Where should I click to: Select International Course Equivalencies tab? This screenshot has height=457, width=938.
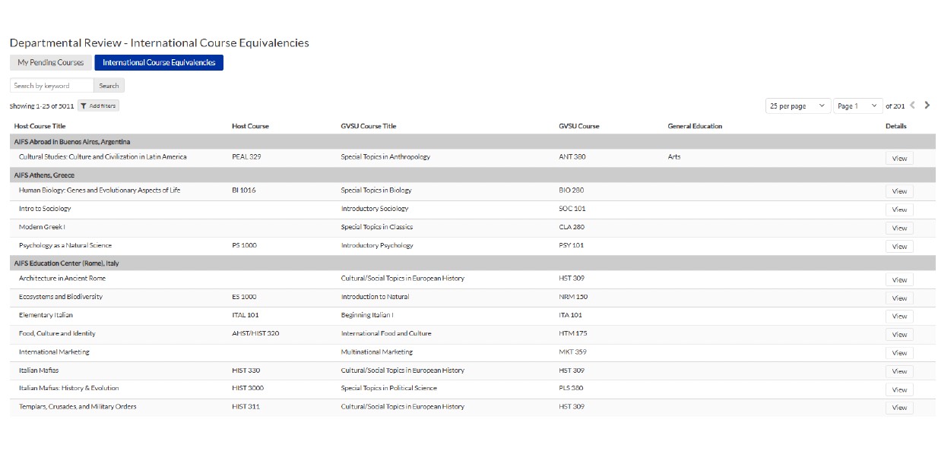159,63
